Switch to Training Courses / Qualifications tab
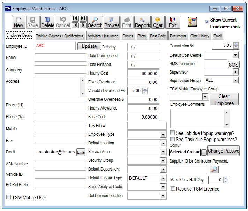The width and height of the screenshot is (248, 211). pyautogui.click(x=60, y=36)
